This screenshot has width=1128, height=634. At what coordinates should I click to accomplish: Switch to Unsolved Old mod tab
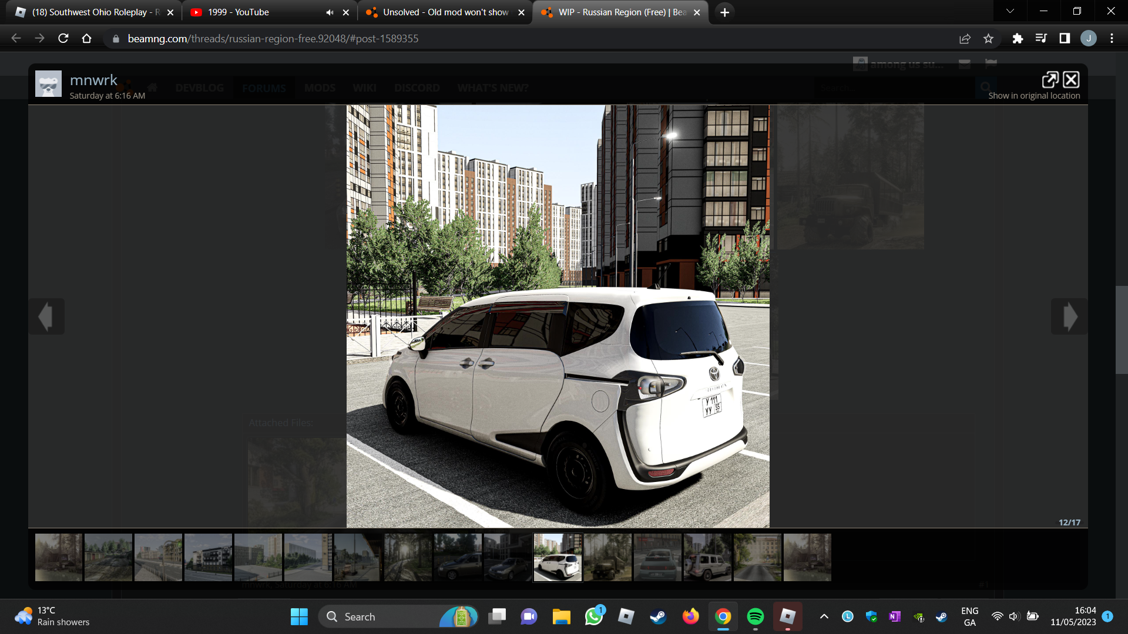click(x=445, y=12)
